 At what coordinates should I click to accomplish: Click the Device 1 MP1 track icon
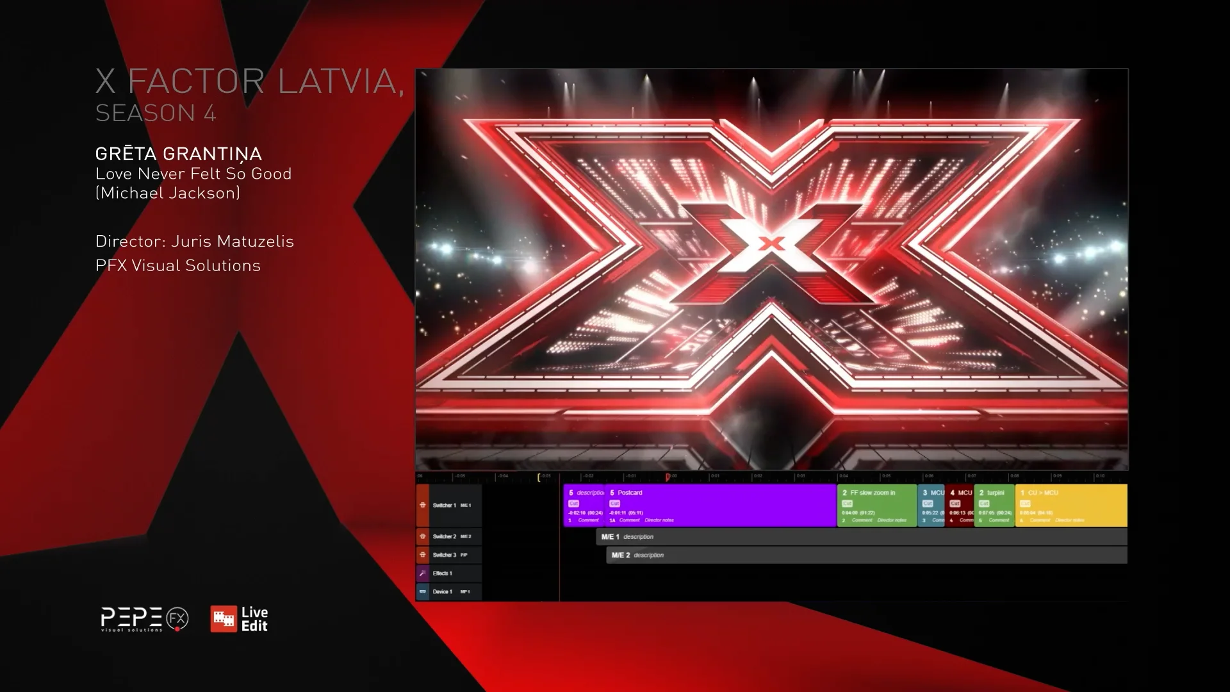point(423,591)
